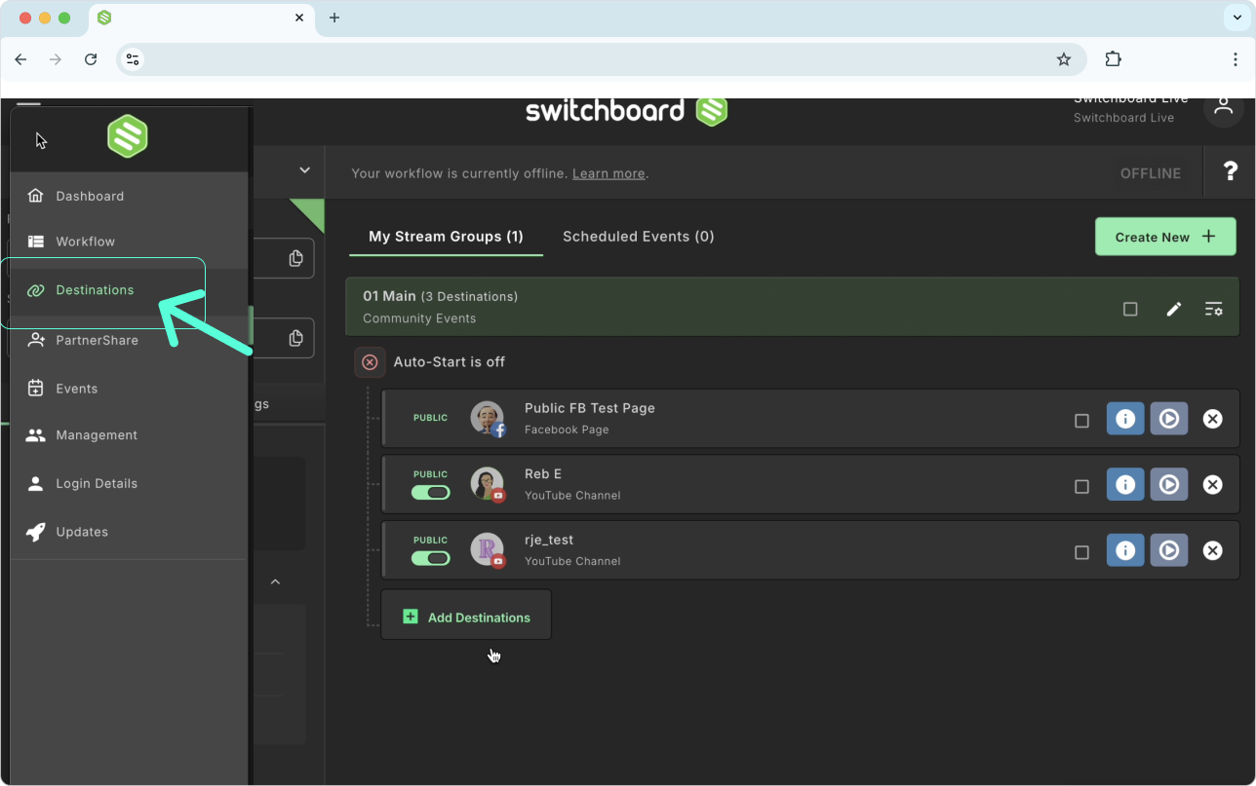The image size is (1256, 786).
Task: Start stream for Public FB Test Page
Action: pos(1169,419)
